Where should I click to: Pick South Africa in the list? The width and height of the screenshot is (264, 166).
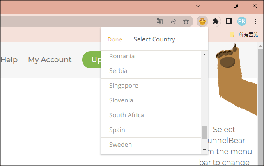pyautogui.click(x=151, y=116)
